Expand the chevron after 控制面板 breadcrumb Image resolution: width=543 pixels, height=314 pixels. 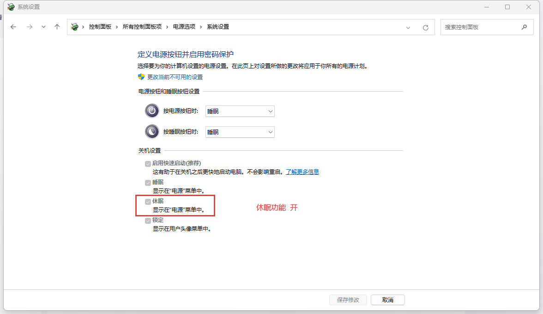[117, 27]
